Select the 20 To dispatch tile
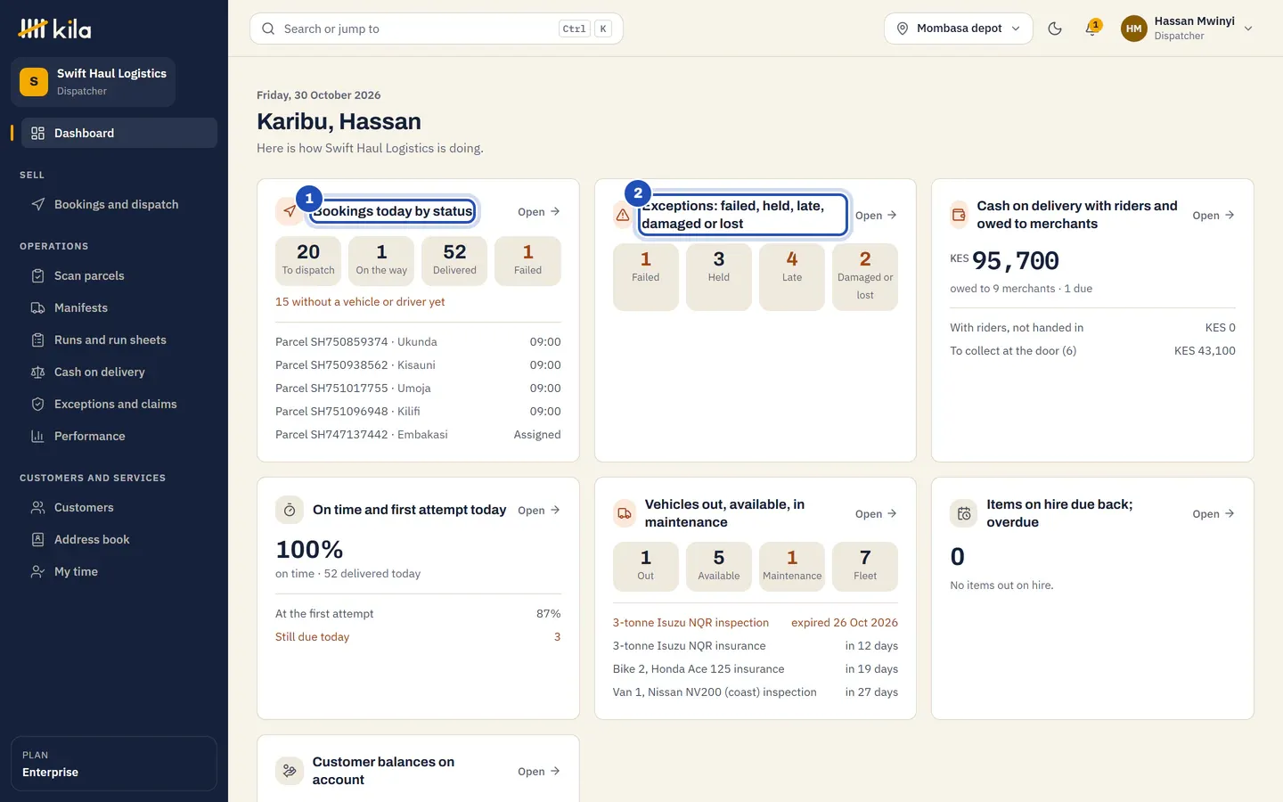 [x=308, y=260]
